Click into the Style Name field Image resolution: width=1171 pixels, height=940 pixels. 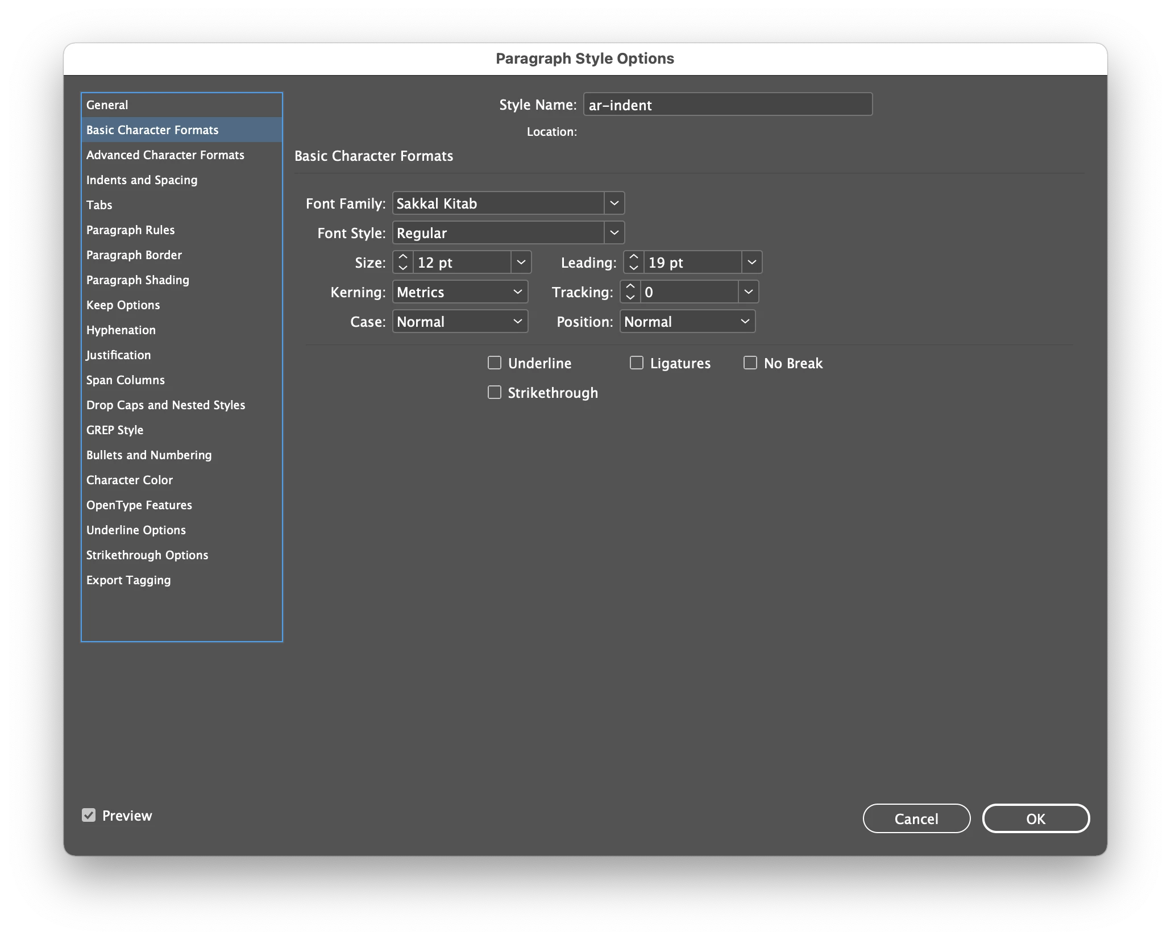(x=728, y=105)
